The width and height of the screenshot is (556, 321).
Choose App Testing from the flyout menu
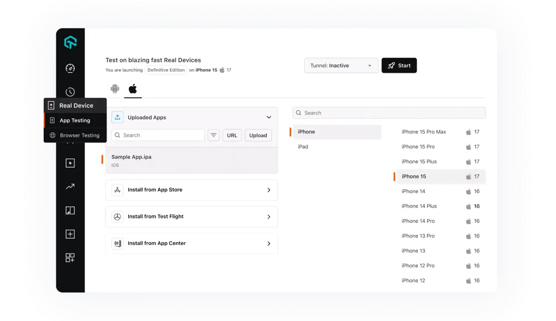[x=75, y=120]
